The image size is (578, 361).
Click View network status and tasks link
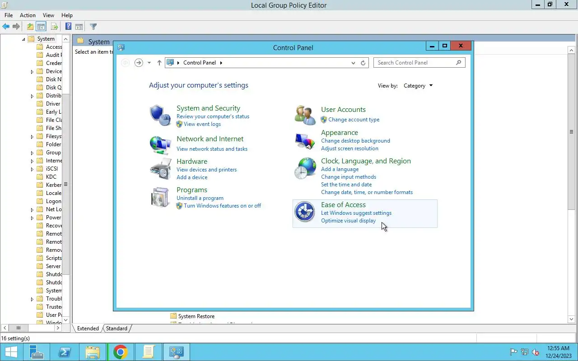tap(212, 149)
